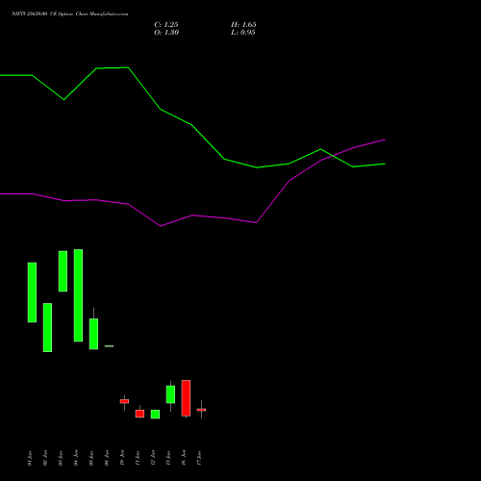The height and width of the screenshot is (481, 481).
Task: Select the 04 Jun date label
Action: [76, 458]
